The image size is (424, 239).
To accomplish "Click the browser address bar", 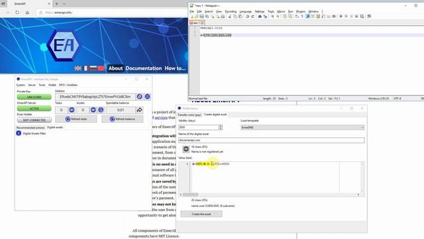I will coord(112,13).
